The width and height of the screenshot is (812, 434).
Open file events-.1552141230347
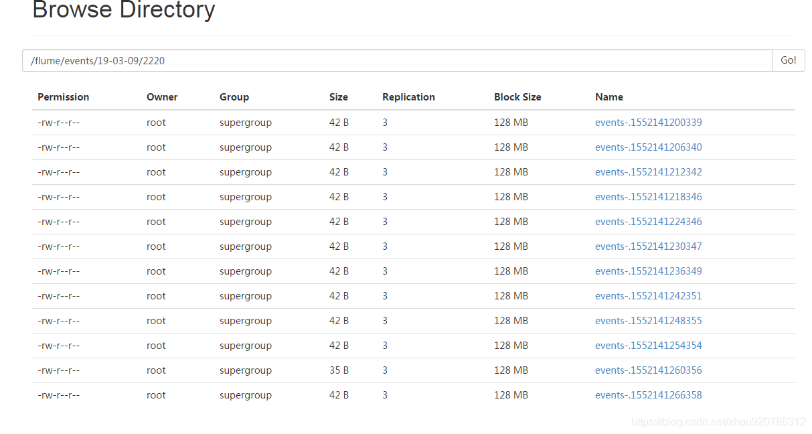(649, 246)
